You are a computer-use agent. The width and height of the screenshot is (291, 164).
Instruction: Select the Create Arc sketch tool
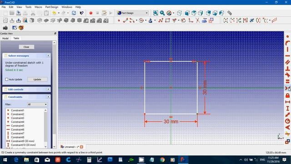132,20
